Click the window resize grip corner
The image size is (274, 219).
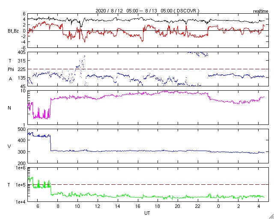point(271,216)
